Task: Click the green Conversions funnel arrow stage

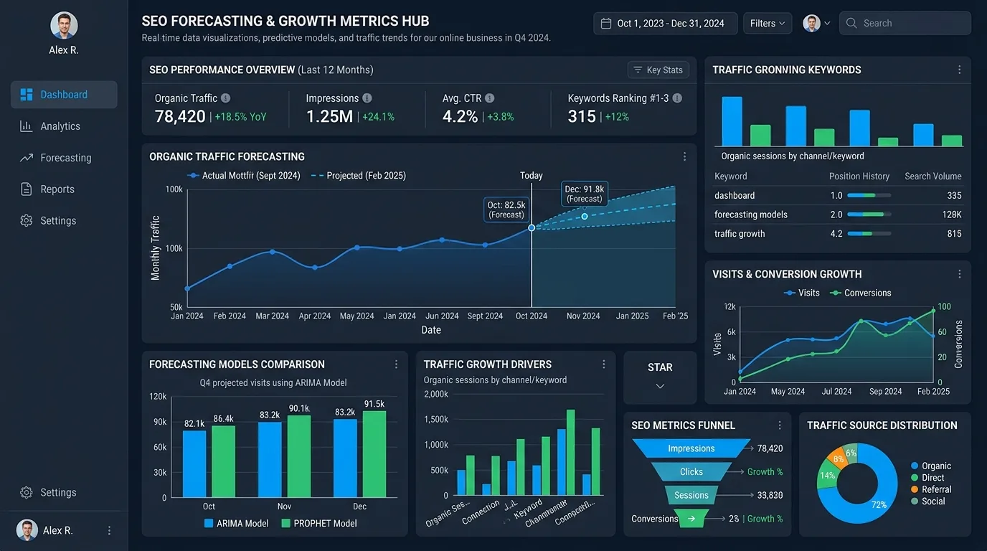Action: click(x=692, y=519)
